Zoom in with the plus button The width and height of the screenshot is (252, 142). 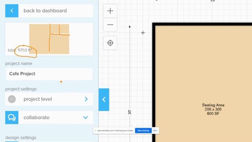pos(110,11)
